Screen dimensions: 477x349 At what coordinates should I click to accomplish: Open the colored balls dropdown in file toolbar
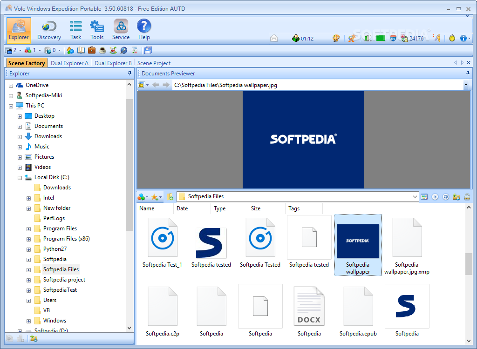click(143, 197)
